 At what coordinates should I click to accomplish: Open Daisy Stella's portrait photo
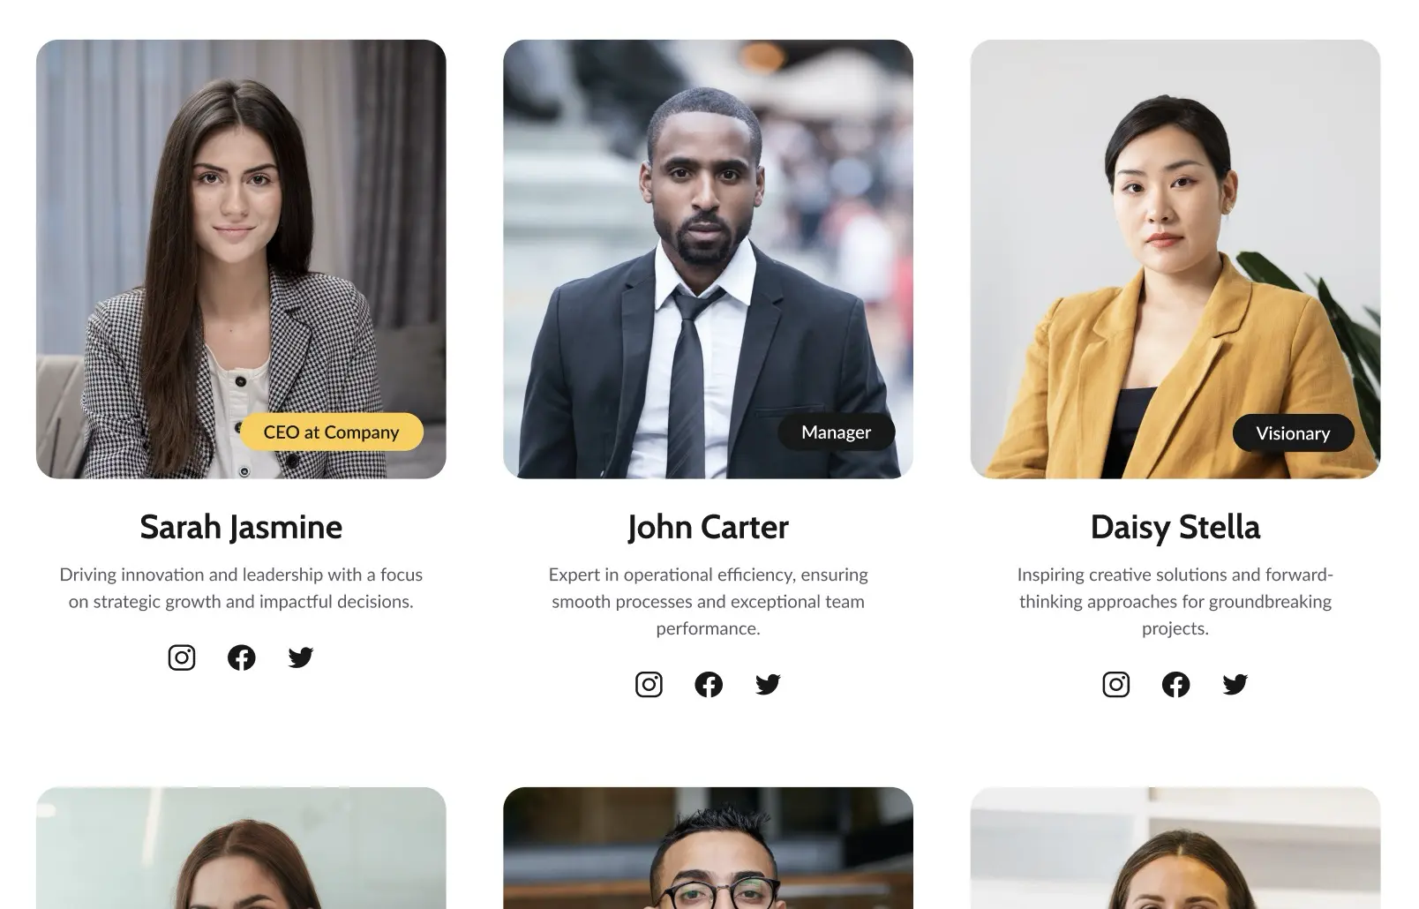pos(1175,259)
